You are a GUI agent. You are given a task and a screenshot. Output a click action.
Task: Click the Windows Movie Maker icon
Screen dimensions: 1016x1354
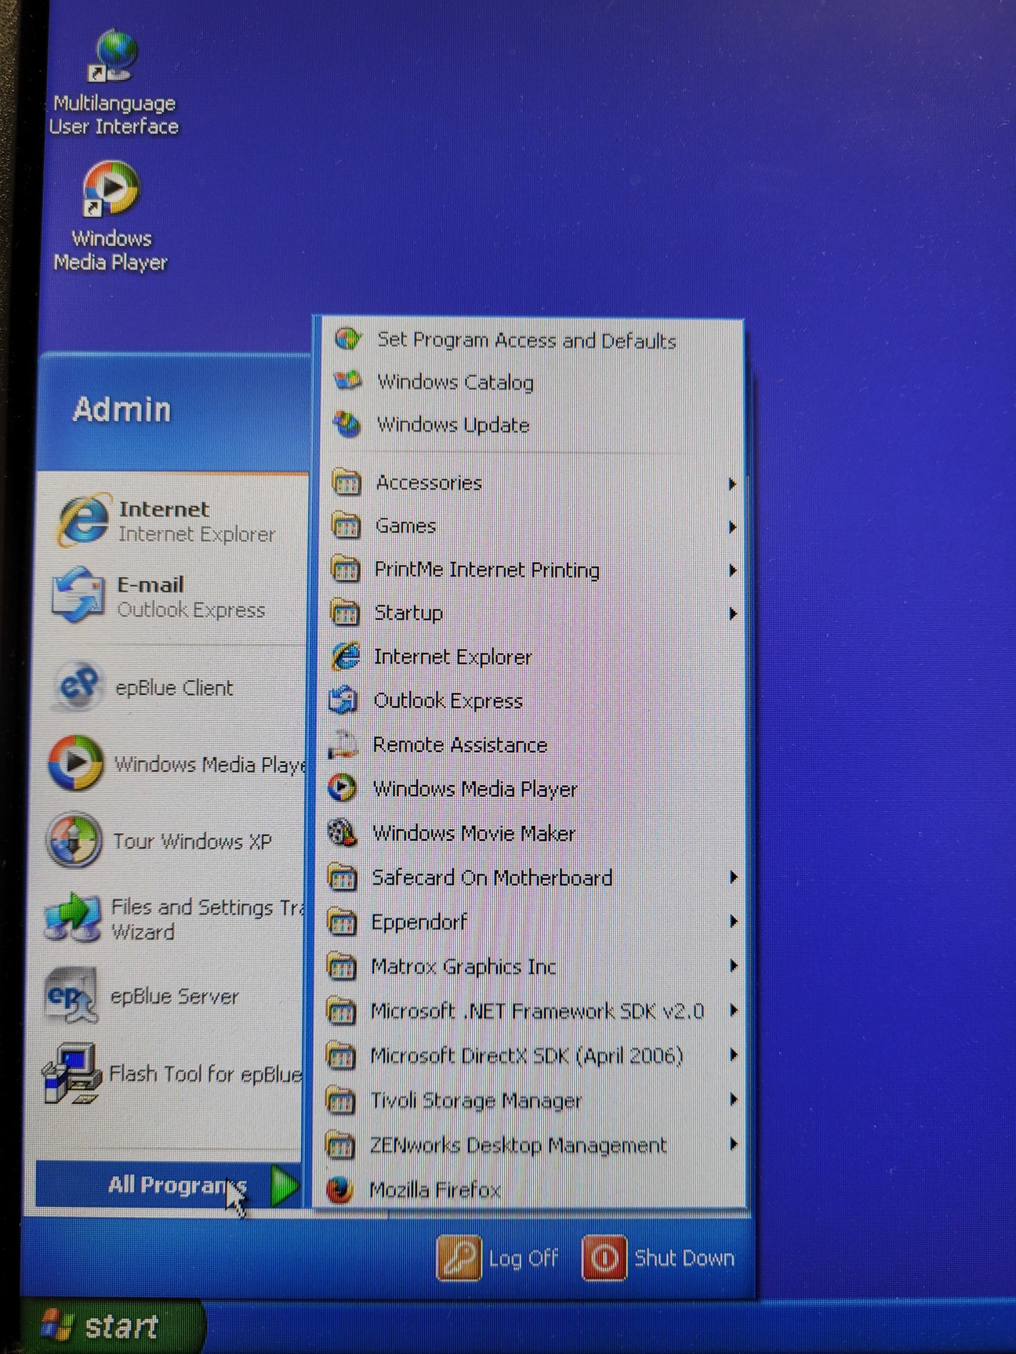point(342,832)
